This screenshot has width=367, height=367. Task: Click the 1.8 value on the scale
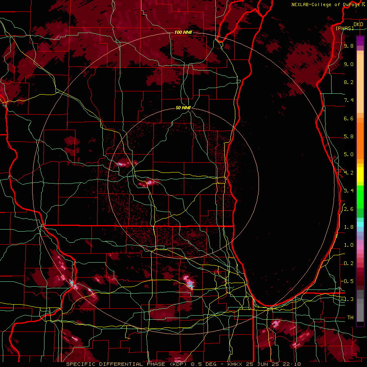(x=349, y=227)
